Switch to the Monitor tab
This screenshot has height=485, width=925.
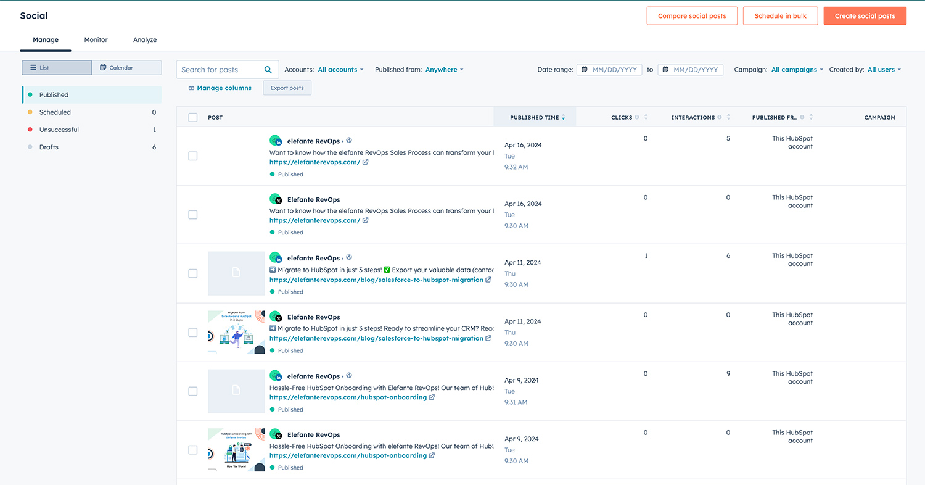coord(96,39)
